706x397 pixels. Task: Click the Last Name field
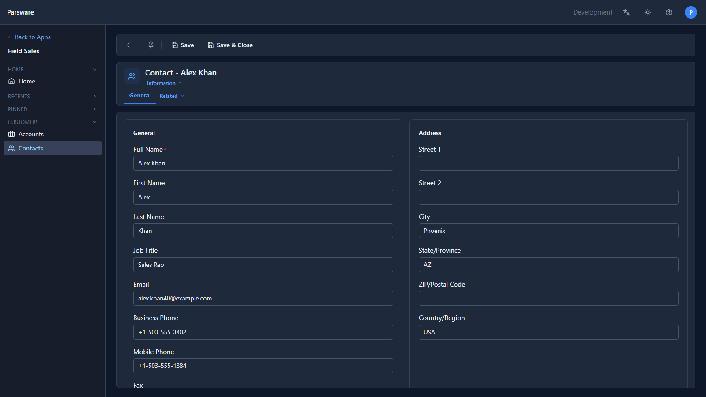pos(263,231)
